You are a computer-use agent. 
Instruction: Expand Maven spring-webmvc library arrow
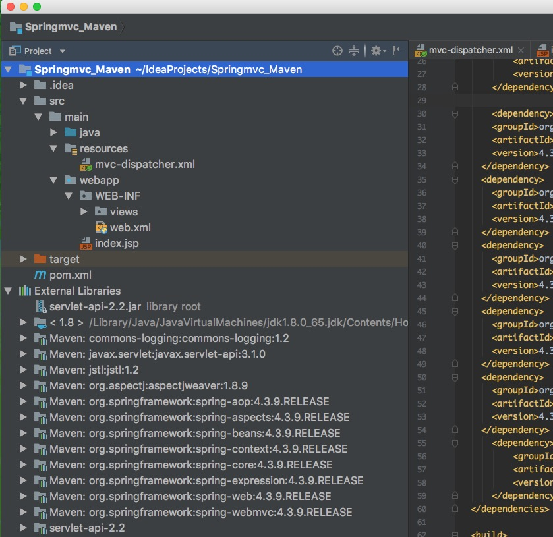(x=23, y=512)
